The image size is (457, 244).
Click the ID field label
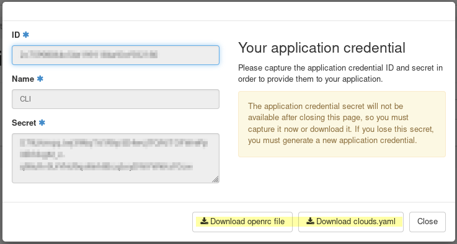click(16, 35)
